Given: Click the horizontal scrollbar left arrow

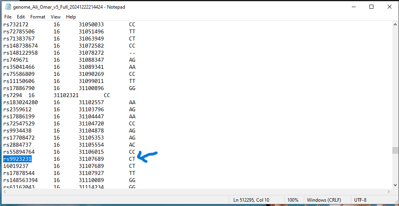Looking at the screenshot, I should tap(4, 192).
